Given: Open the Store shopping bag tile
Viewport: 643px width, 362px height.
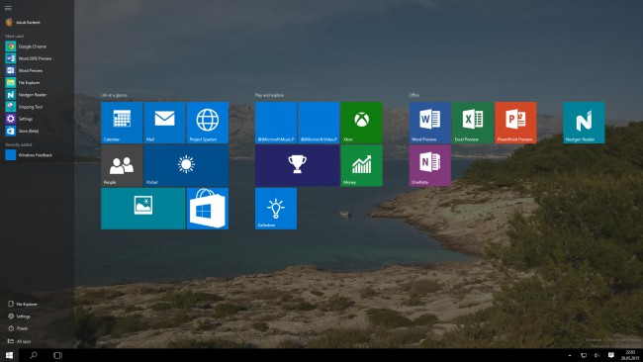Looking at the screenshot, I should click(208, 209).
